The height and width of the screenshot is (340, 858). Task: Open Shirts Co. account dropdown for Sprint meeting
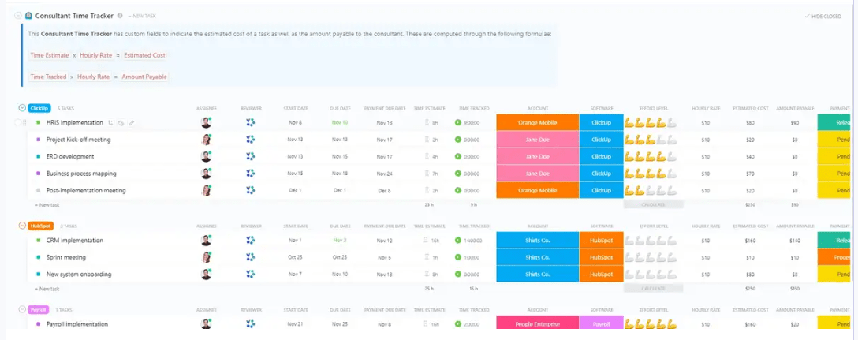(537, 257)
